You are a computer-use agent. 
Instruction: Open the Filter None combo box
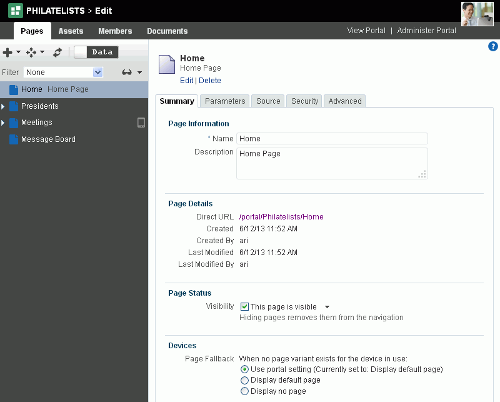click(x=63, y=72)
